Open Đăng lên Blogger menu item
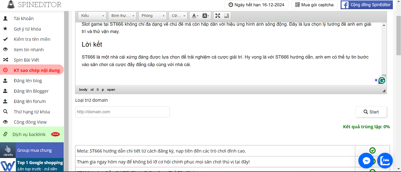 click(x=31, y=91)
